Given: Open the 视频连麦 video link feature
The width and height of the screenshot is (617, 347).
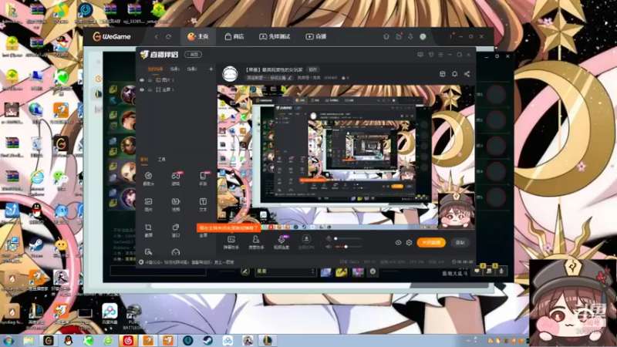Looking at the screenshot, I should click(282, 242).
